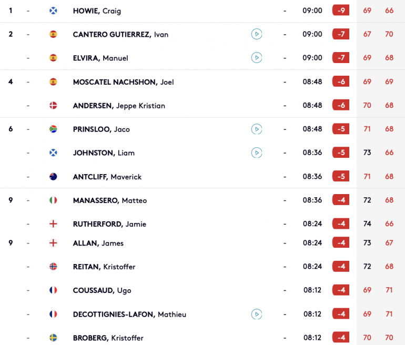
Task: Open MOSCATEL NACHSHON, Joel profile
Action: pyautogui.click(x=124, y=82)
